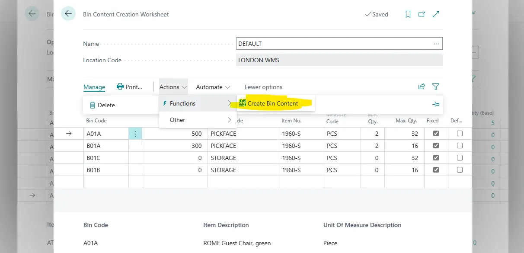Click the Print button
The image size is (524, 253).
coord(129,86)
